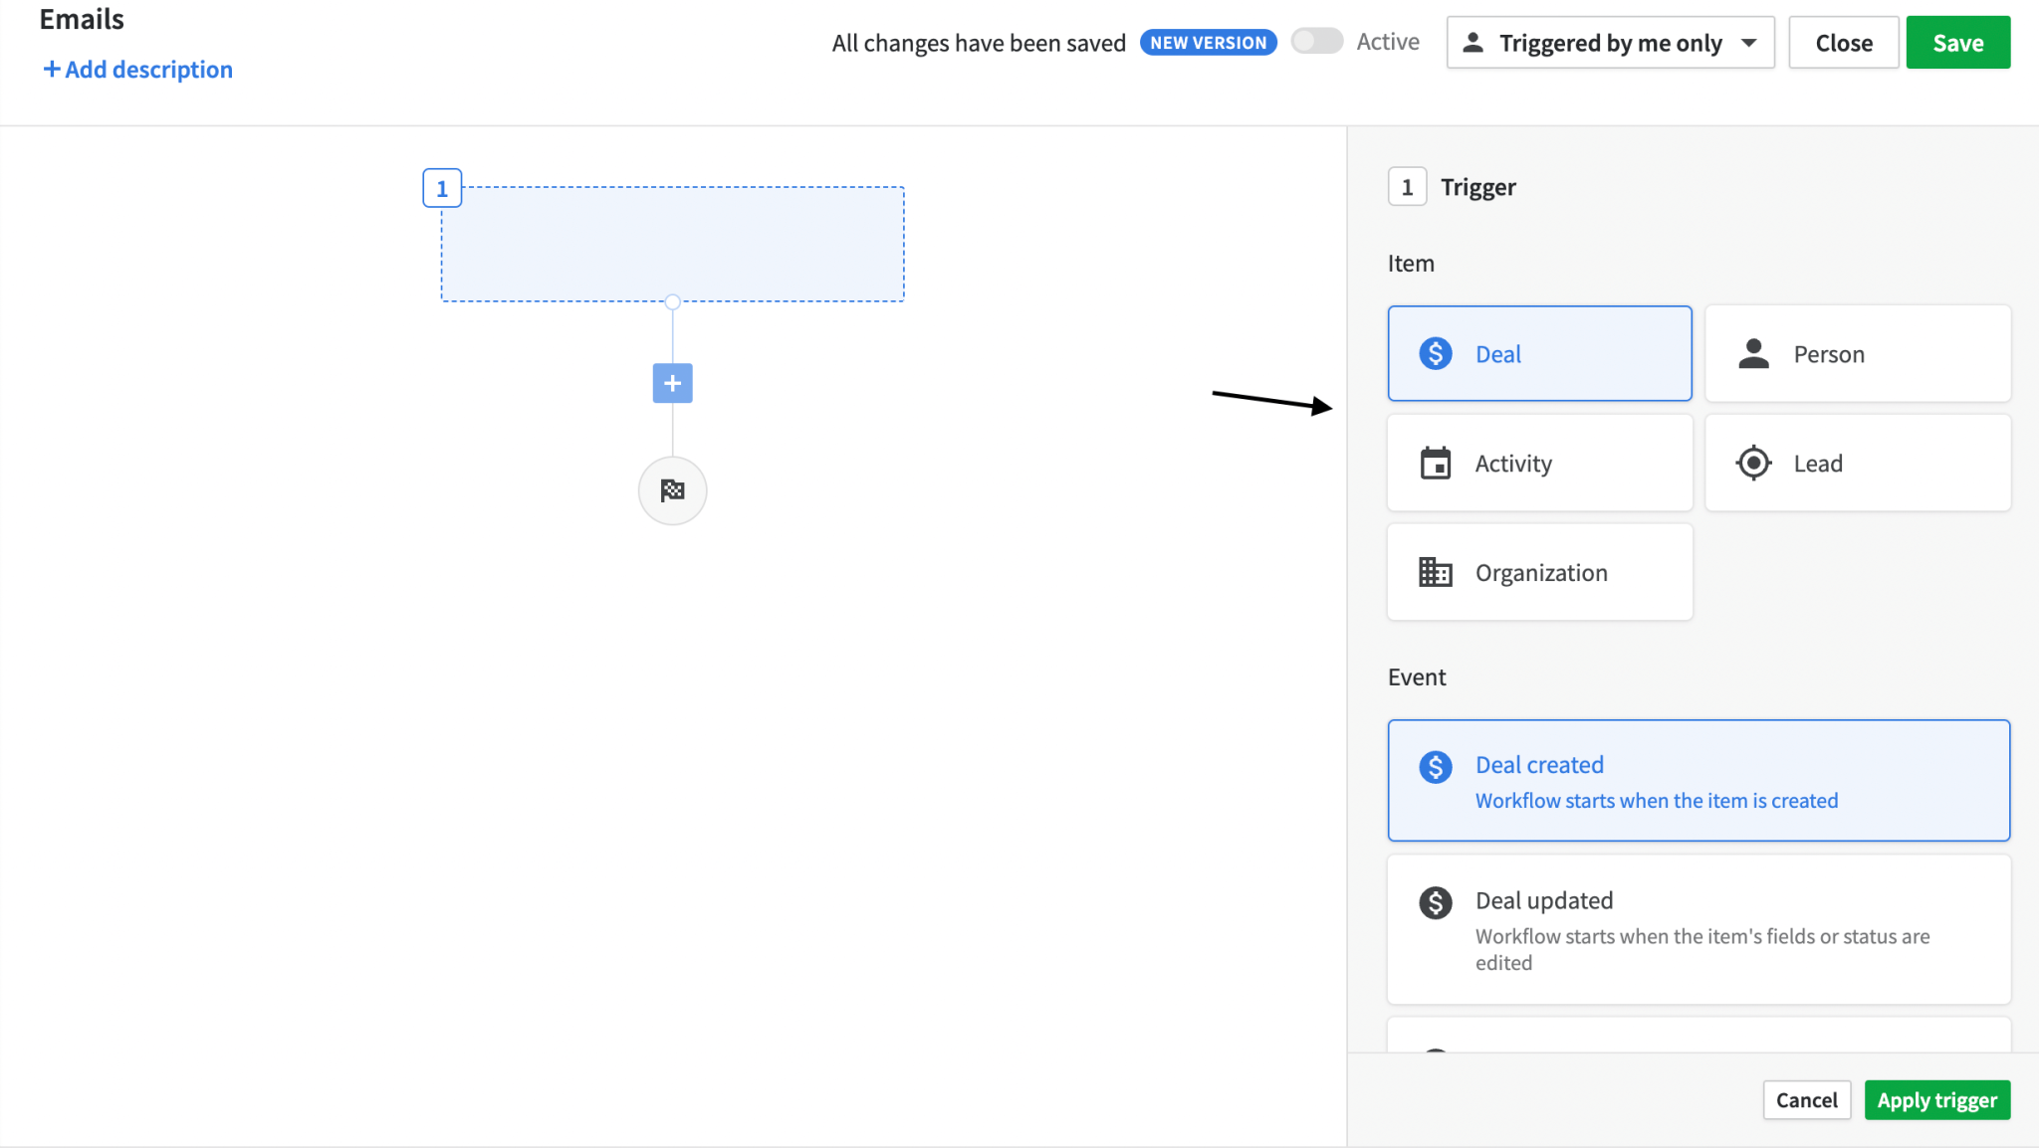2039x1148 pixels.
Task: Click the Trigger step header label
Action: tap(1477, 186)
